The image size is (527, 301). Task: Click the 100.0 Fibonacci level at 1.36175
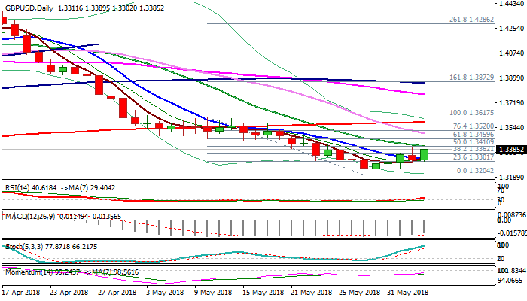coord(471,111)
